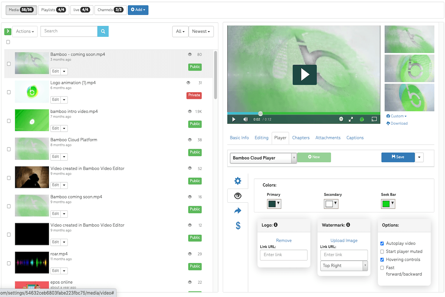Open the Playlists tab

click(53, 10)
